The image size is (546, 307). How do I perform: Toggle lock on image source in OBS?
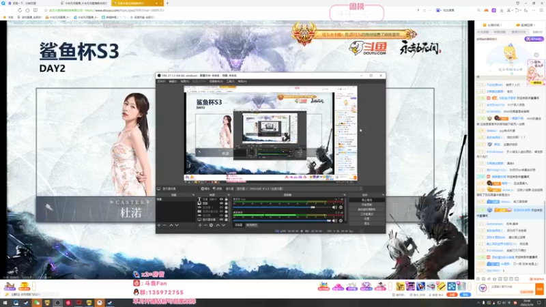pyautogui.click(x=227, y=203)
